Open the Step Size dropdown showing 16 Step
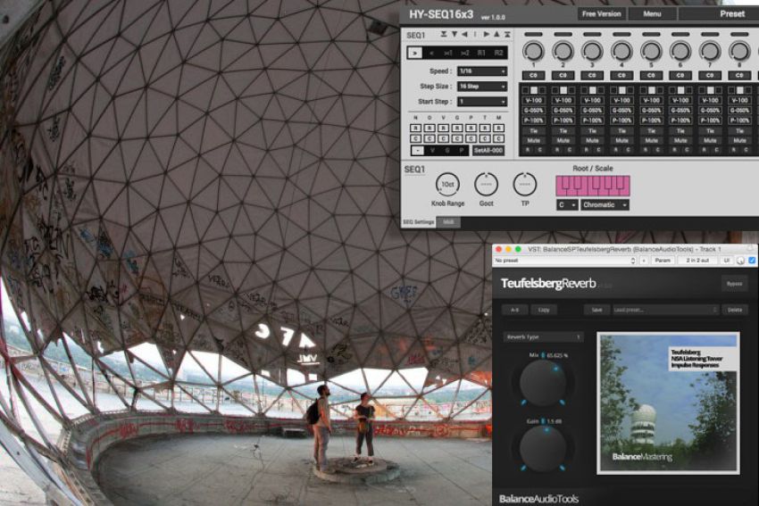The height and width of the screenshot is (506, 759). point(482,87)
